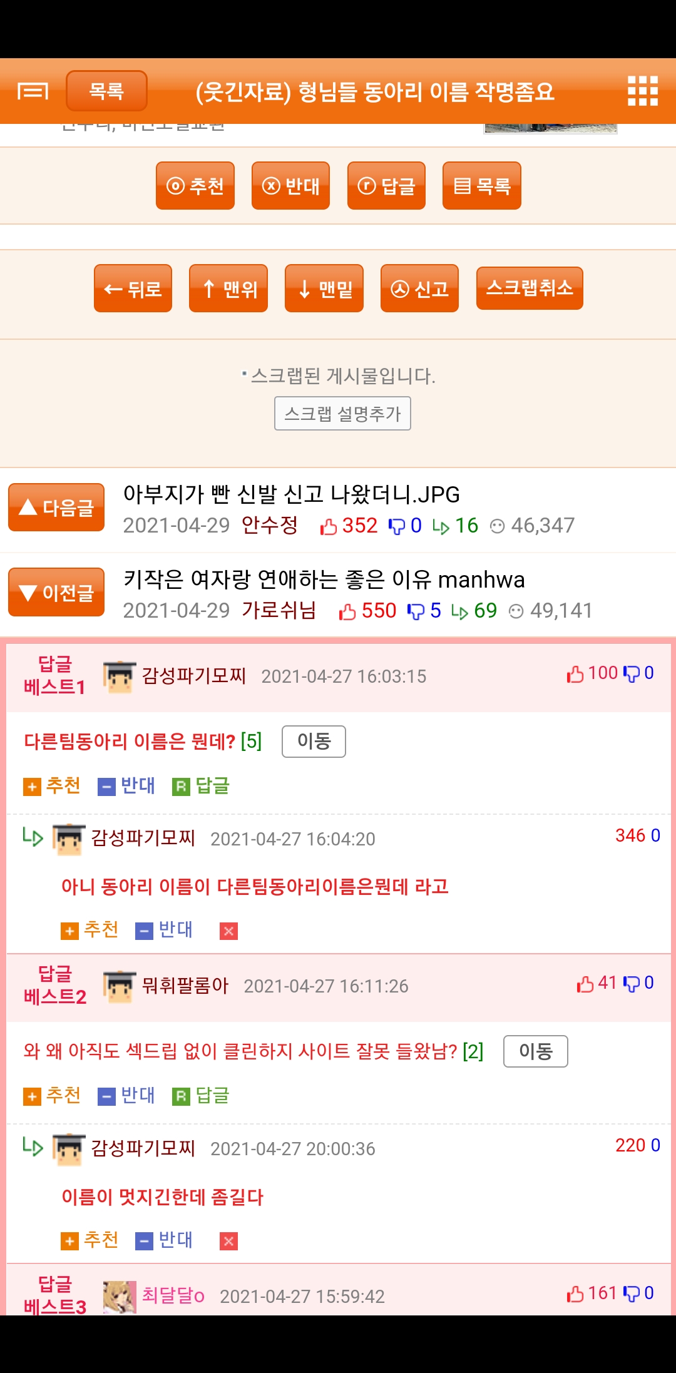Click 이동 next to best comment 2
This screenshot has height=1373, width=676.
coord(536,1051)
